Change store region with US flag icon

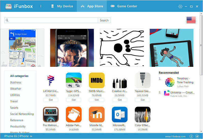(191, 20)
